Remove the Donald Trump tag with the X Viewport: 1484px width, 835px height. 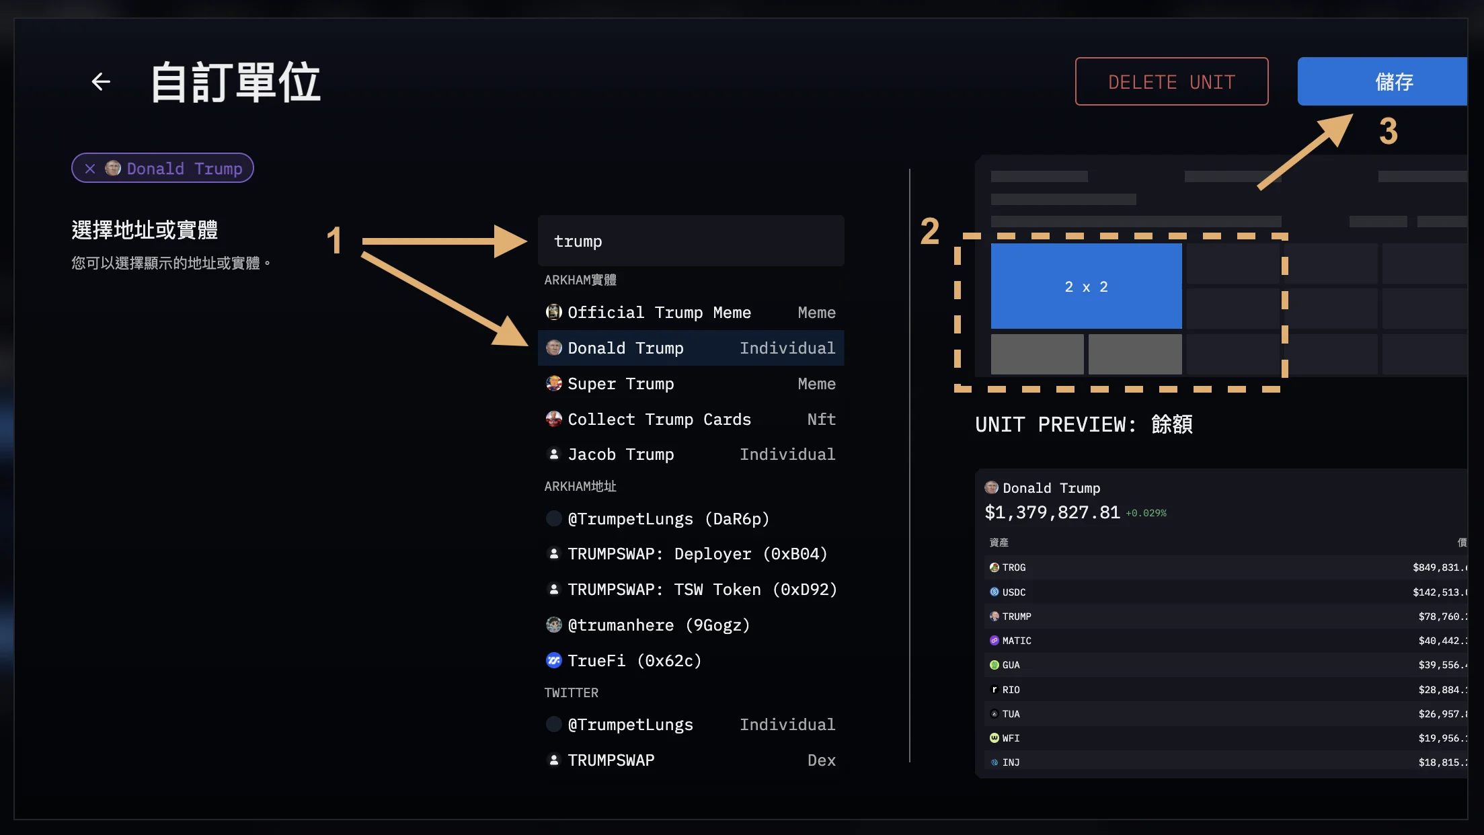(90, 168)
